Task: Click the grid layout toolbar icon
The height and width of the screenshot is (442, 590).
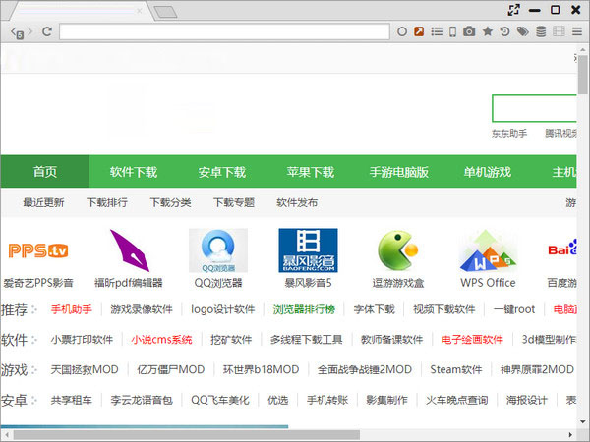Action: [x=559, y=31]
